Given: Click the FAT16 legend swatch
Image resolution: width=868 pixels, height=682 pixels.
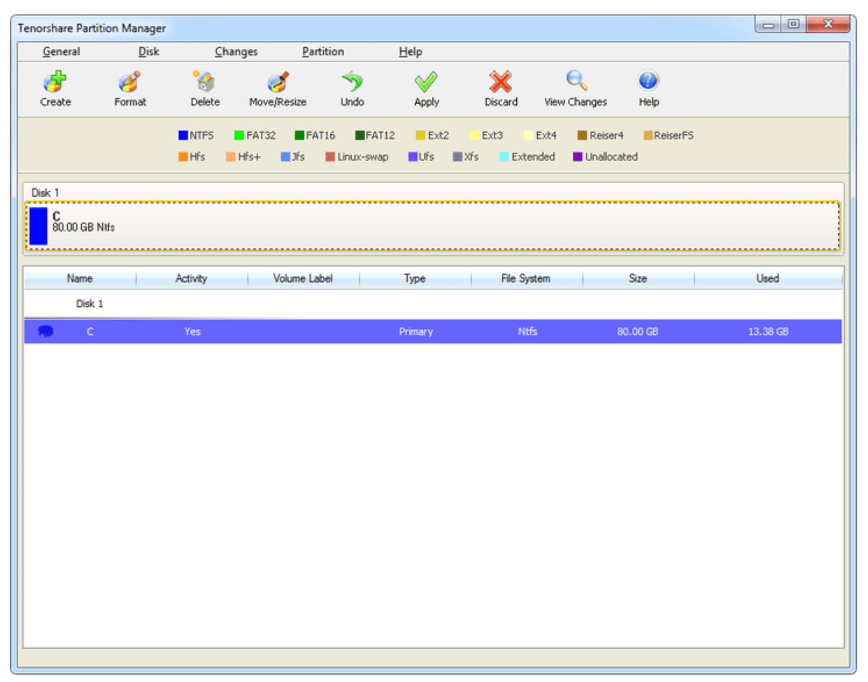Looking at the screenshot, I should click(299, 135).
